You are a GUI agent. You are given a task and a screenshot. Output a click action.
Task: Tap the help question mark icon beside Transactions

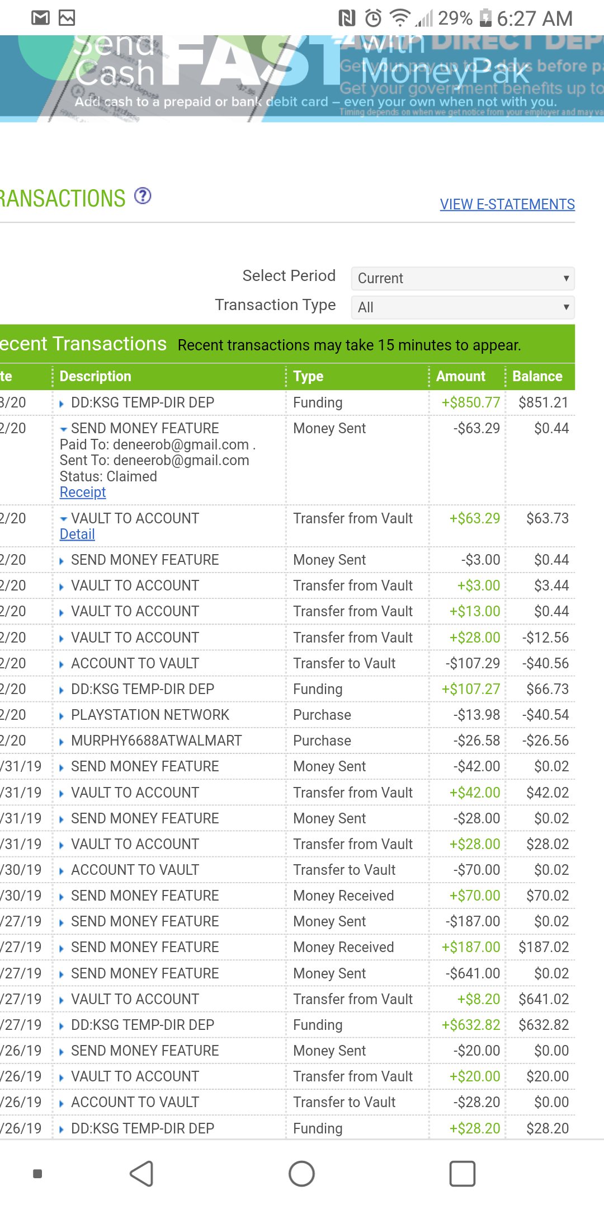[x=143, y=196]
